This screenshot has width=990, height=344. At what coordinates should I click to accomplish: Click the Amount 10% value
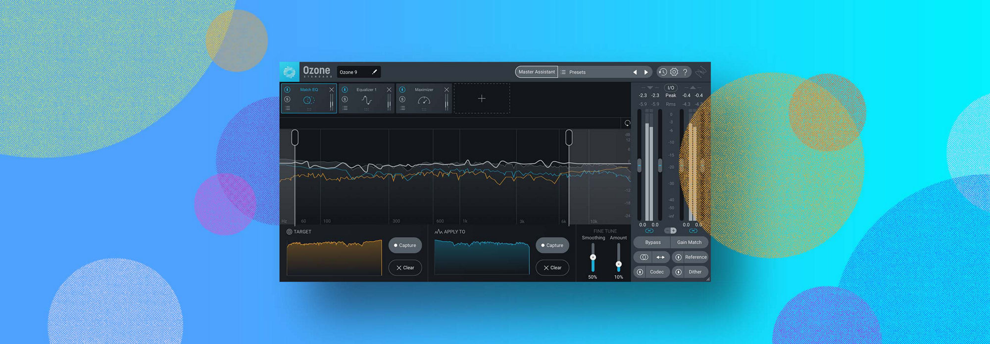point(618,277)
